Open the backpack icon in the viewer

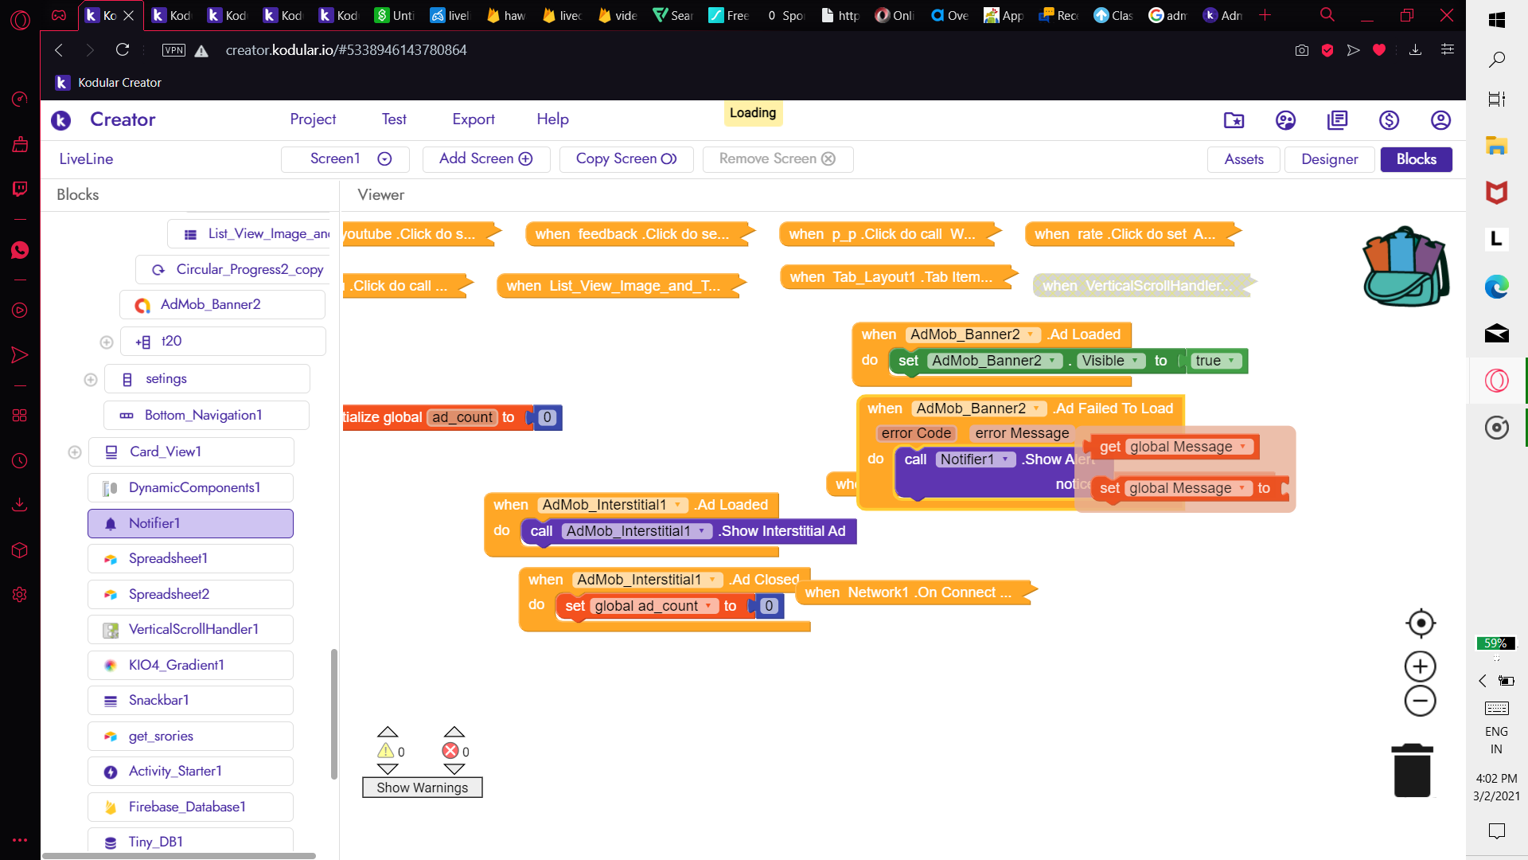pyautogui.click(x=1405, y=267)
